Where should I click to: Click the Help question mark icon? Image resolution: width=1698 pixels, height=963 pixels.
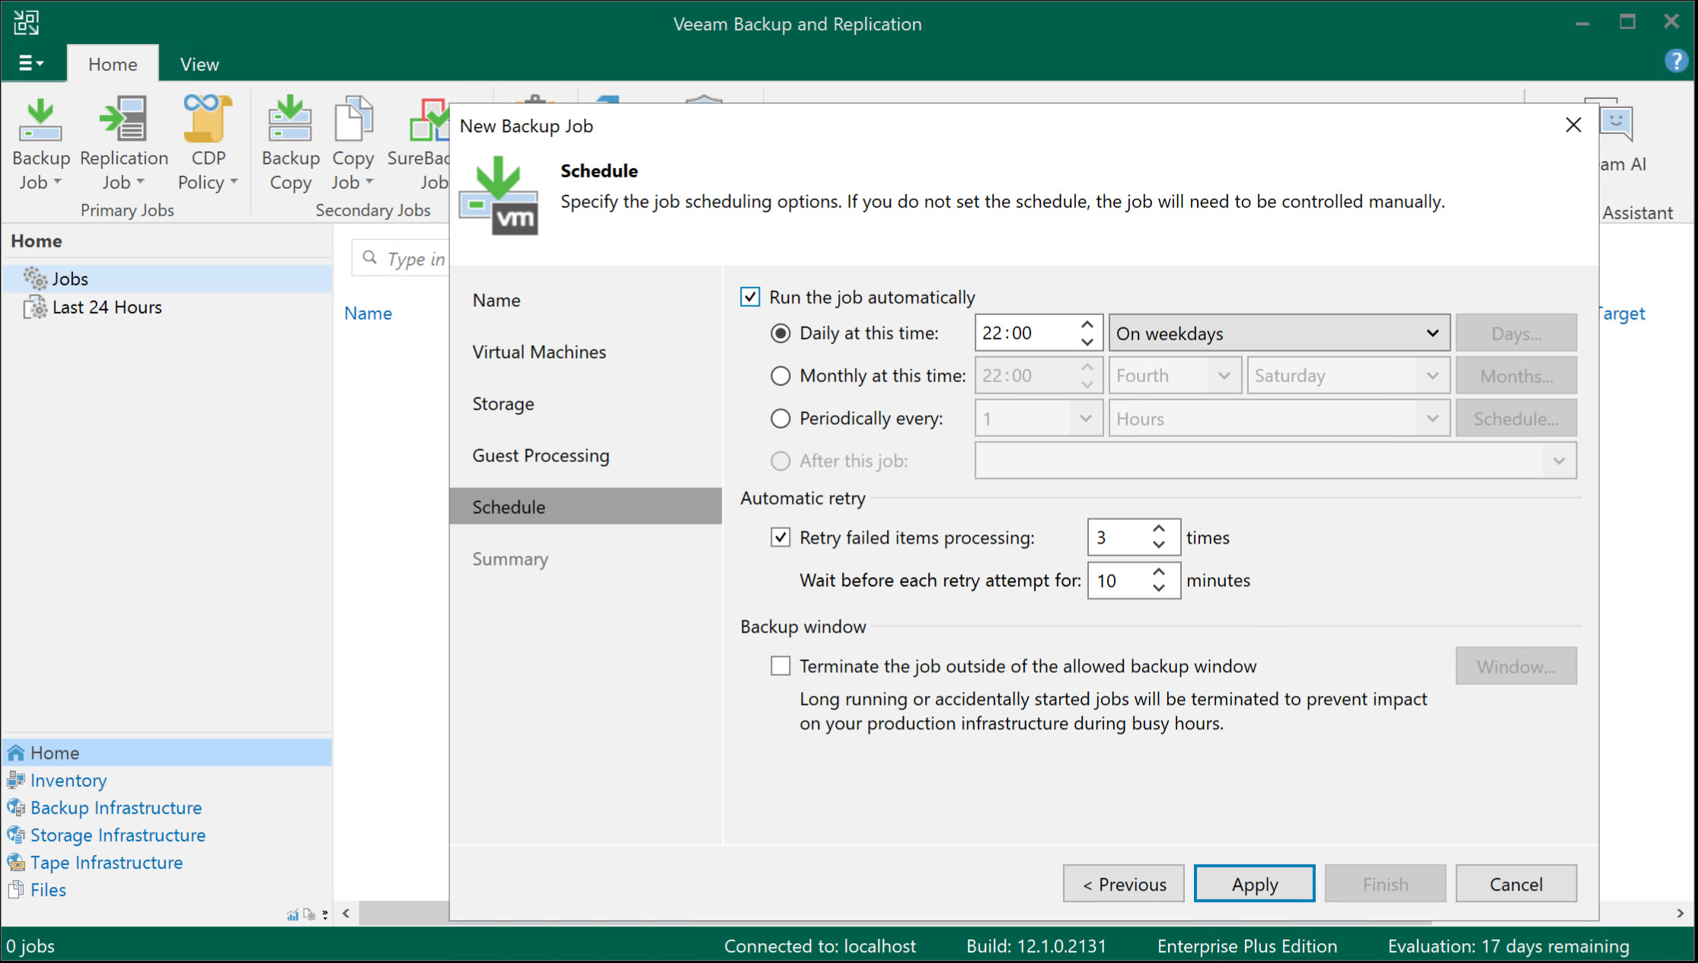coord(1675,61)
